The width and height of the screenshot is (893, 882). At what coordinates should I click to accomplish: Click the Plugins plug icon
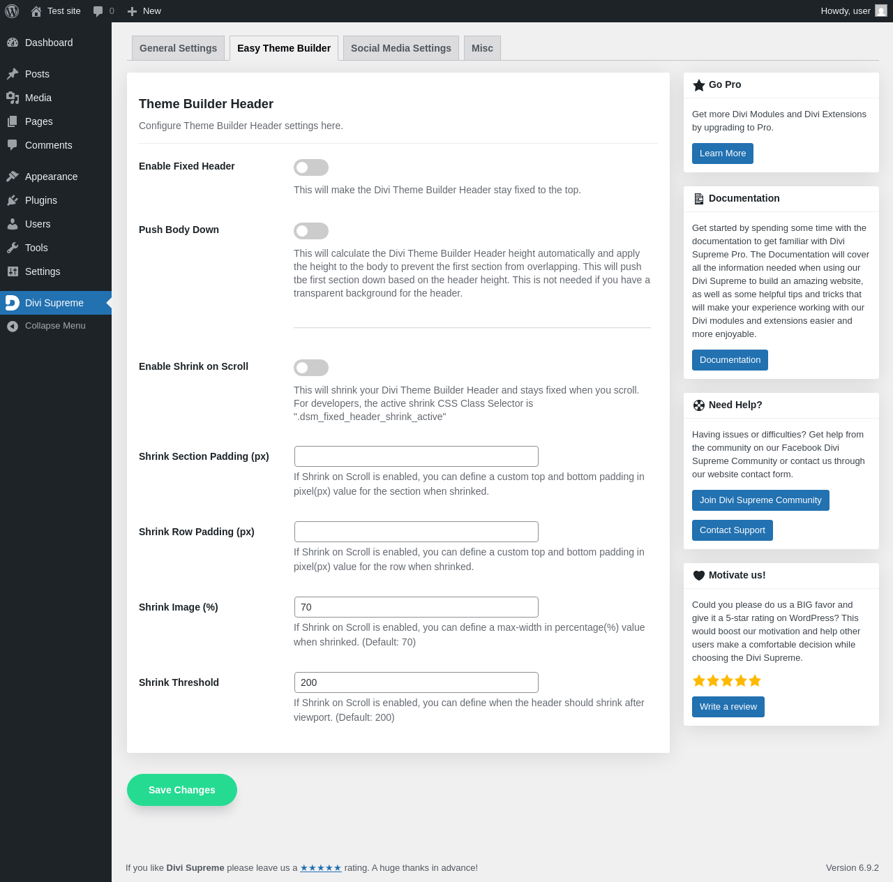click(x=13, y=200)
